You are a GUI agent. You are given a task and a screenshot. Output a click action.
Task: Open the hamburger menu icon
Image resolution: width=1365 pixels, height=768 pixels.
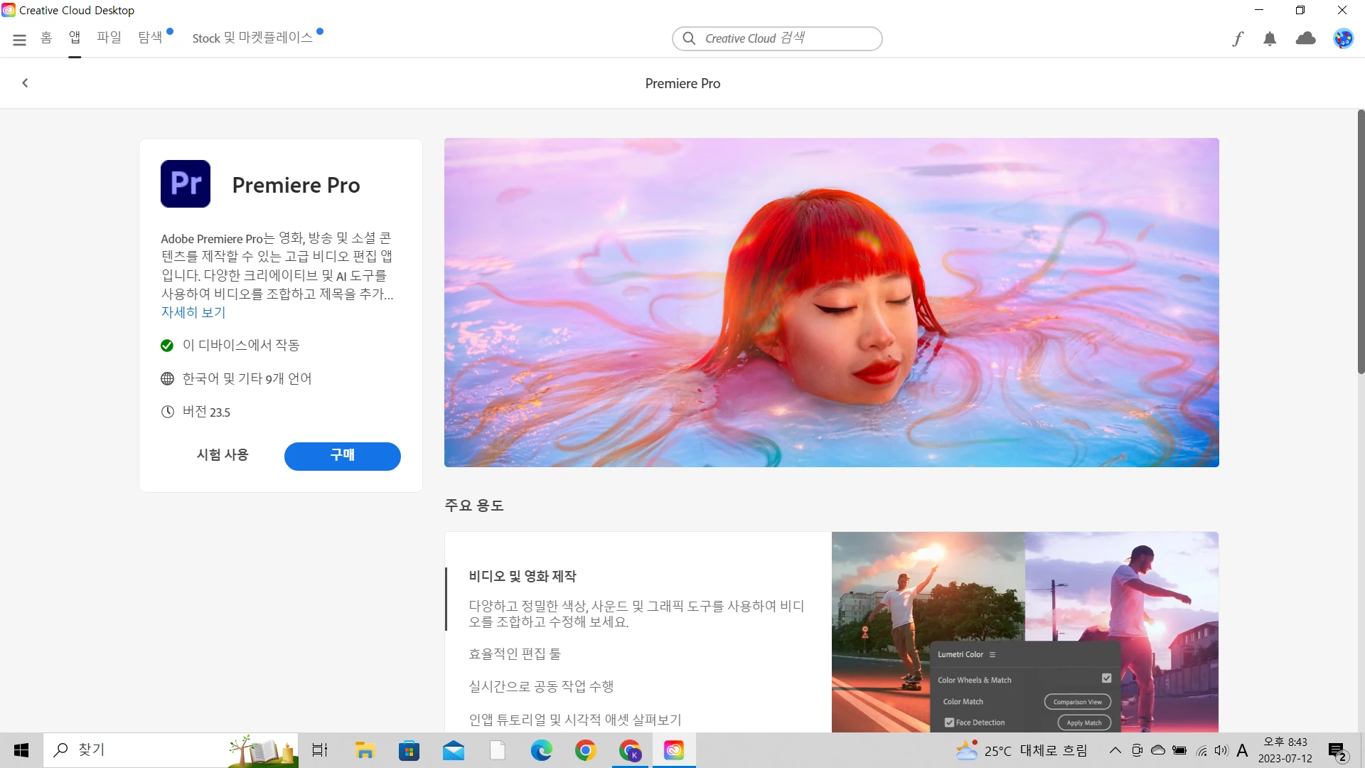(x=19, y=40)
